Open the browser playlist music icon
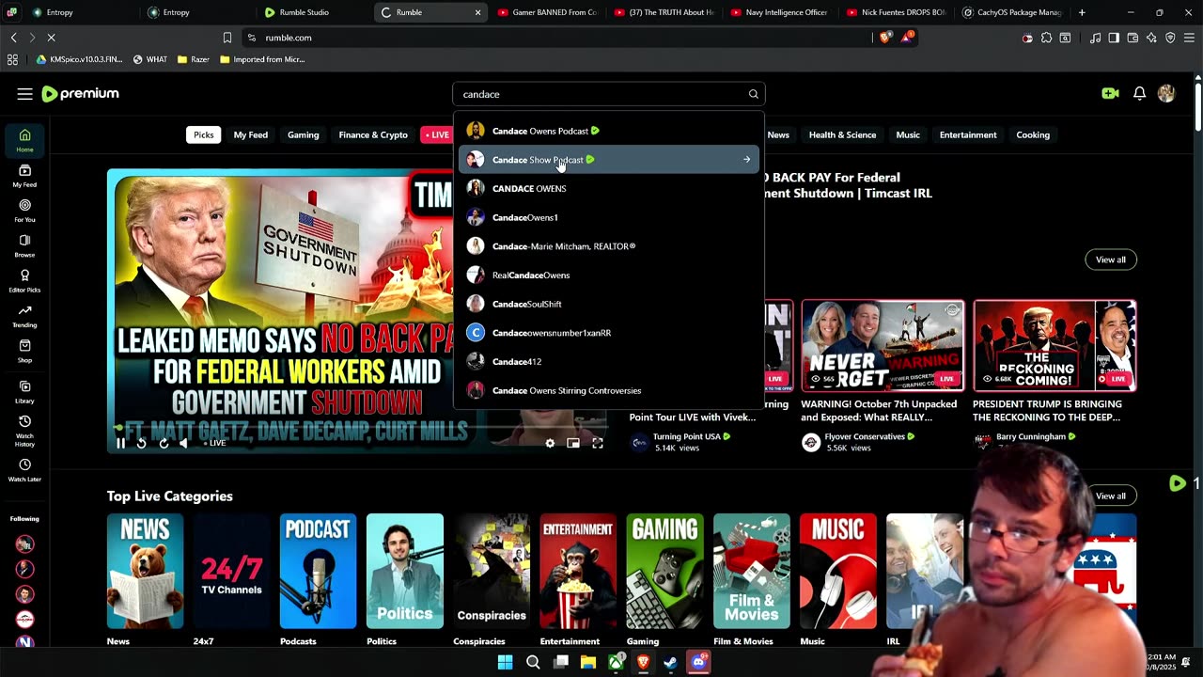The image size is (1203, 677). coord(1095,38)
